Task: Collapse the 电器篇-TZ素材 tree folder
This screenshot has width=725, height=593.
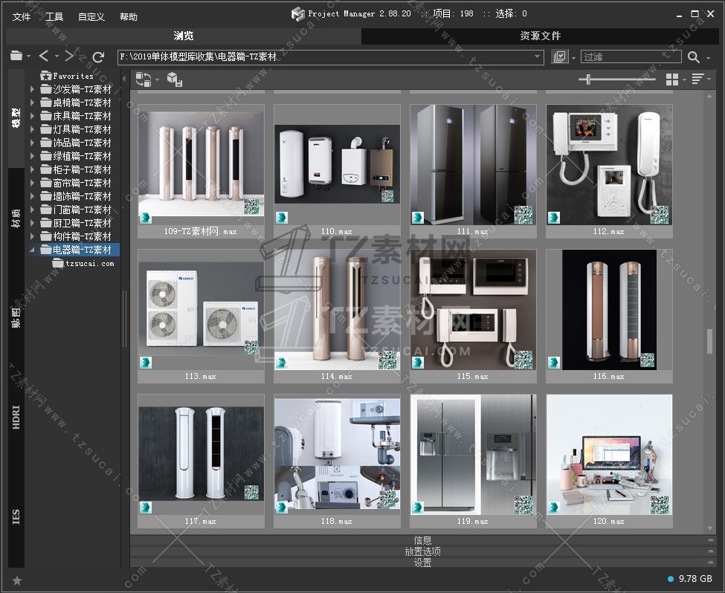Action: (x=33, y=250)
